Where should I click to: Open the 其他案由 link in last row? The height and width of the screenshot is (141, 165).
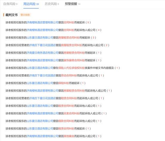(x=69, y=136)
